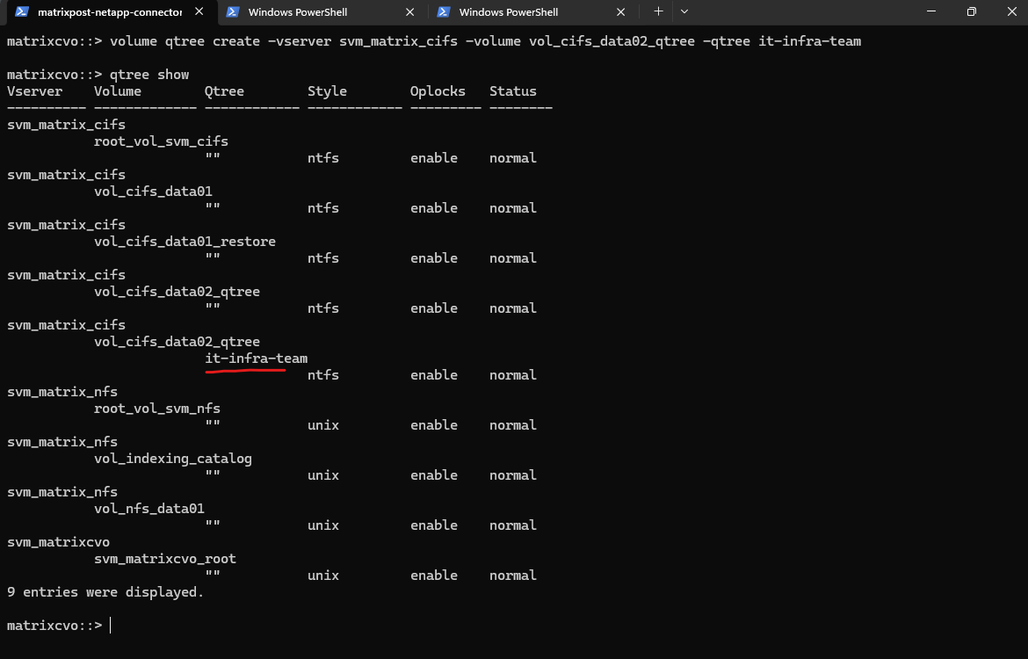Switch to the rightmost Windows PowerShell tab

[508, 12]
